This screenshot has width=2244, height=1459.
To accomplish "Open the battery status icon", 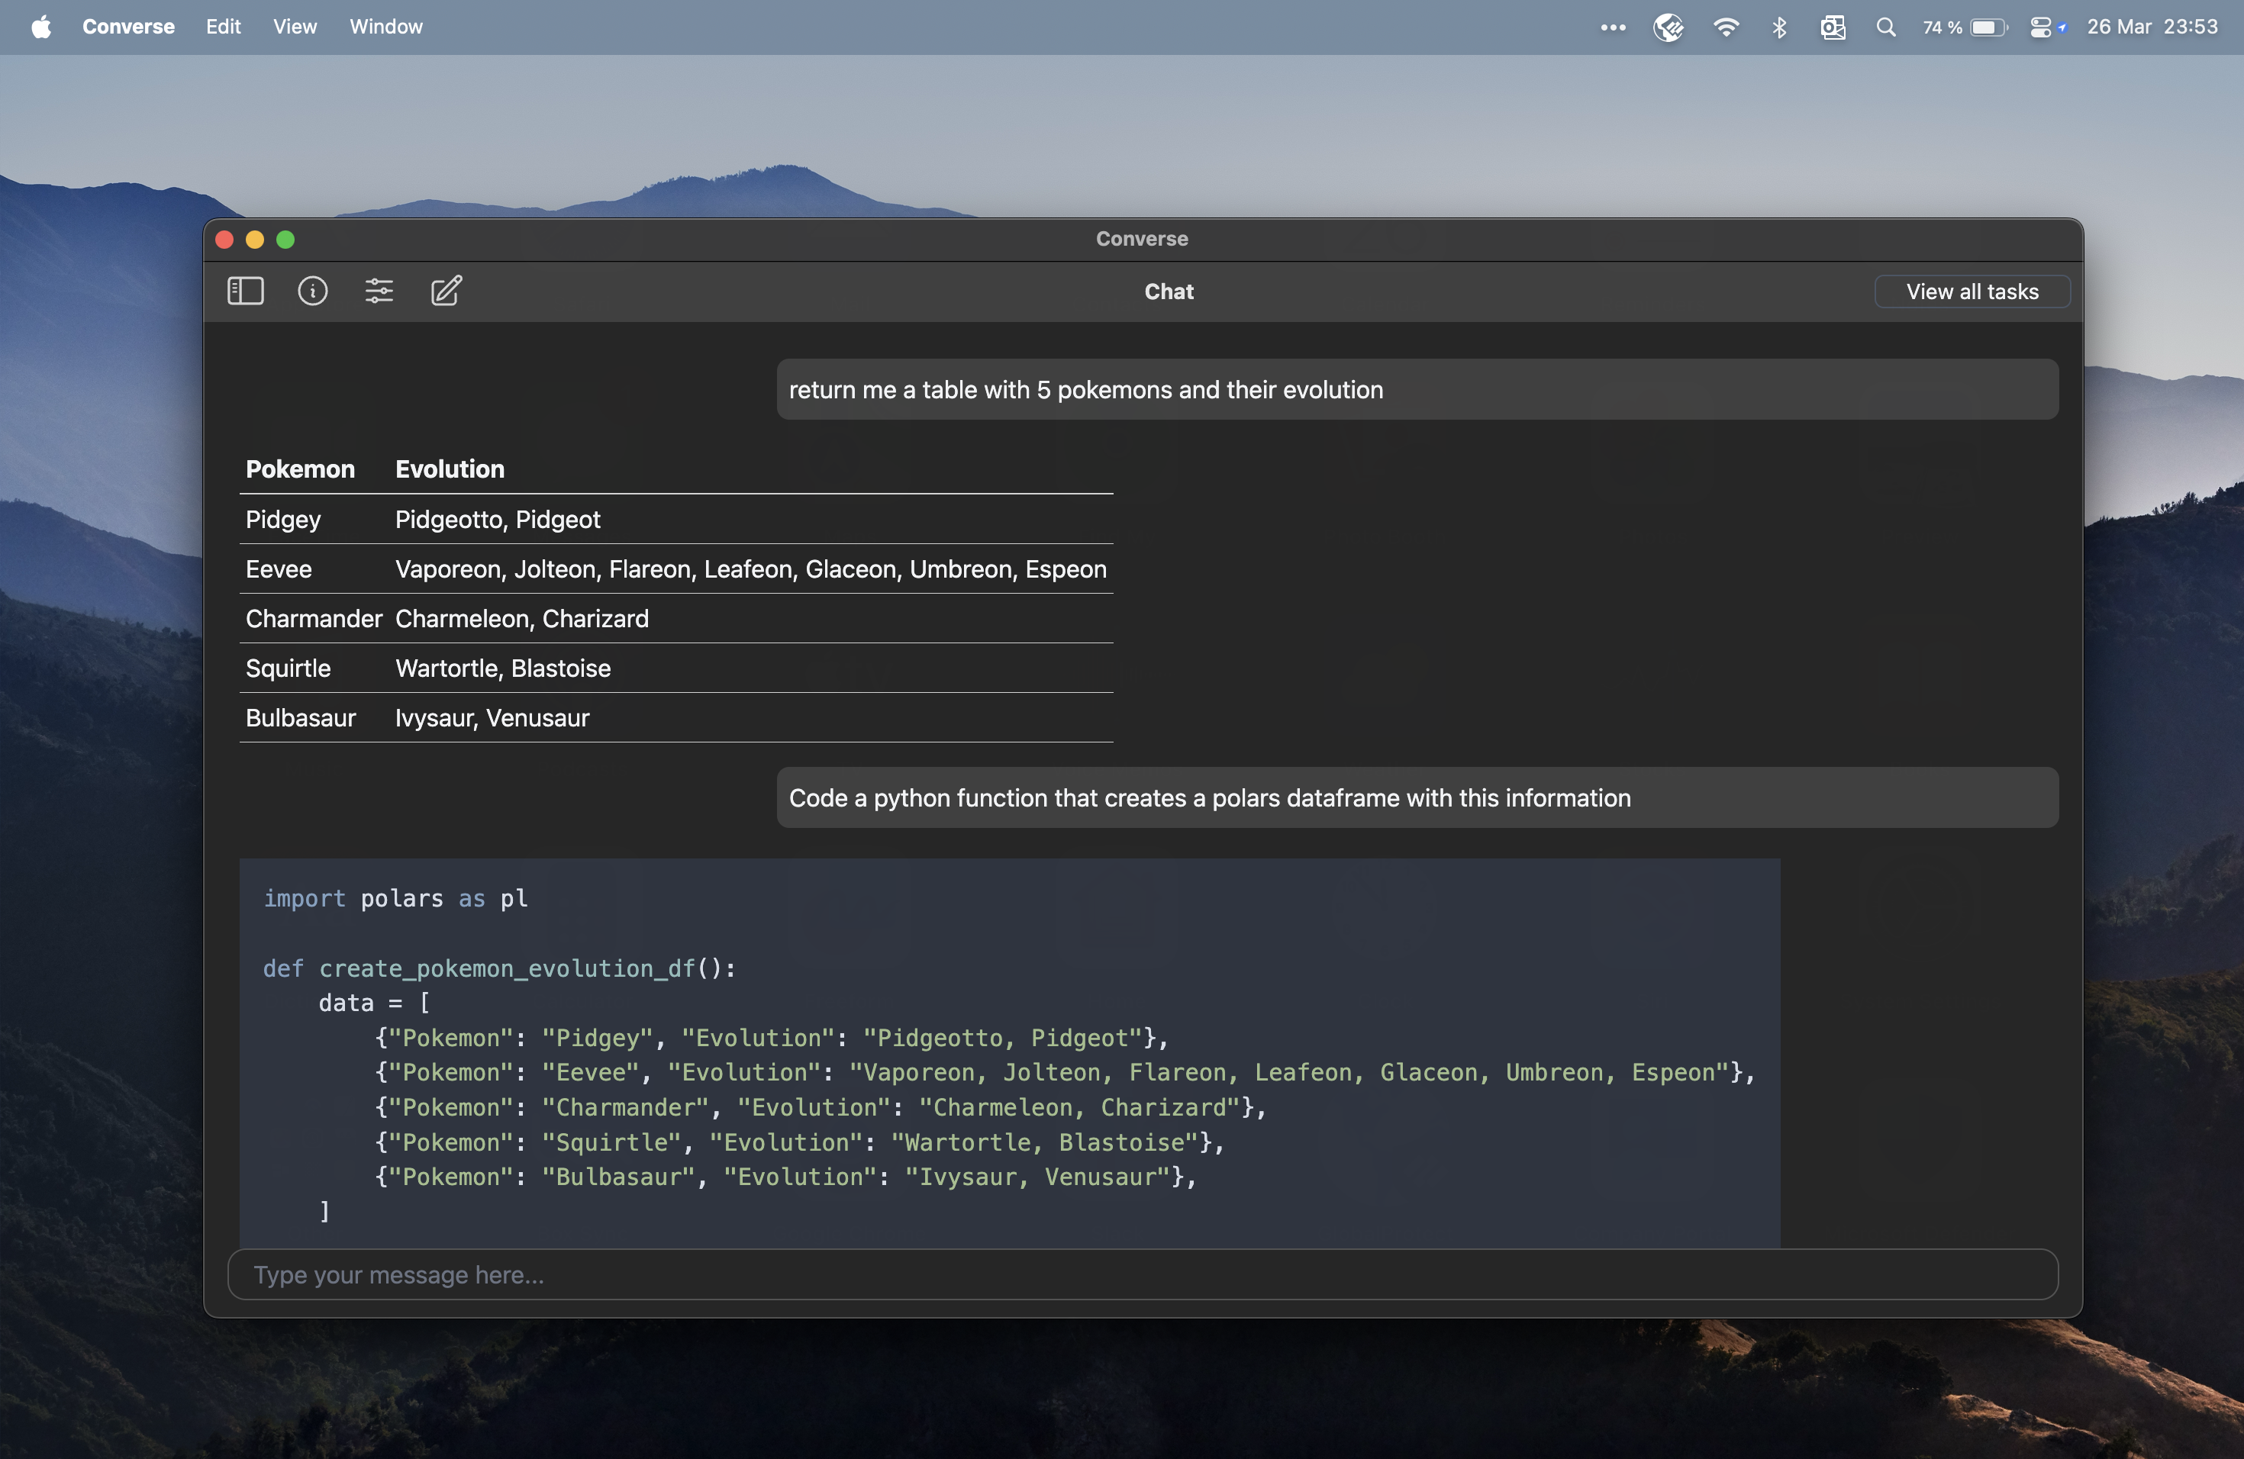I will point(1965,27).
